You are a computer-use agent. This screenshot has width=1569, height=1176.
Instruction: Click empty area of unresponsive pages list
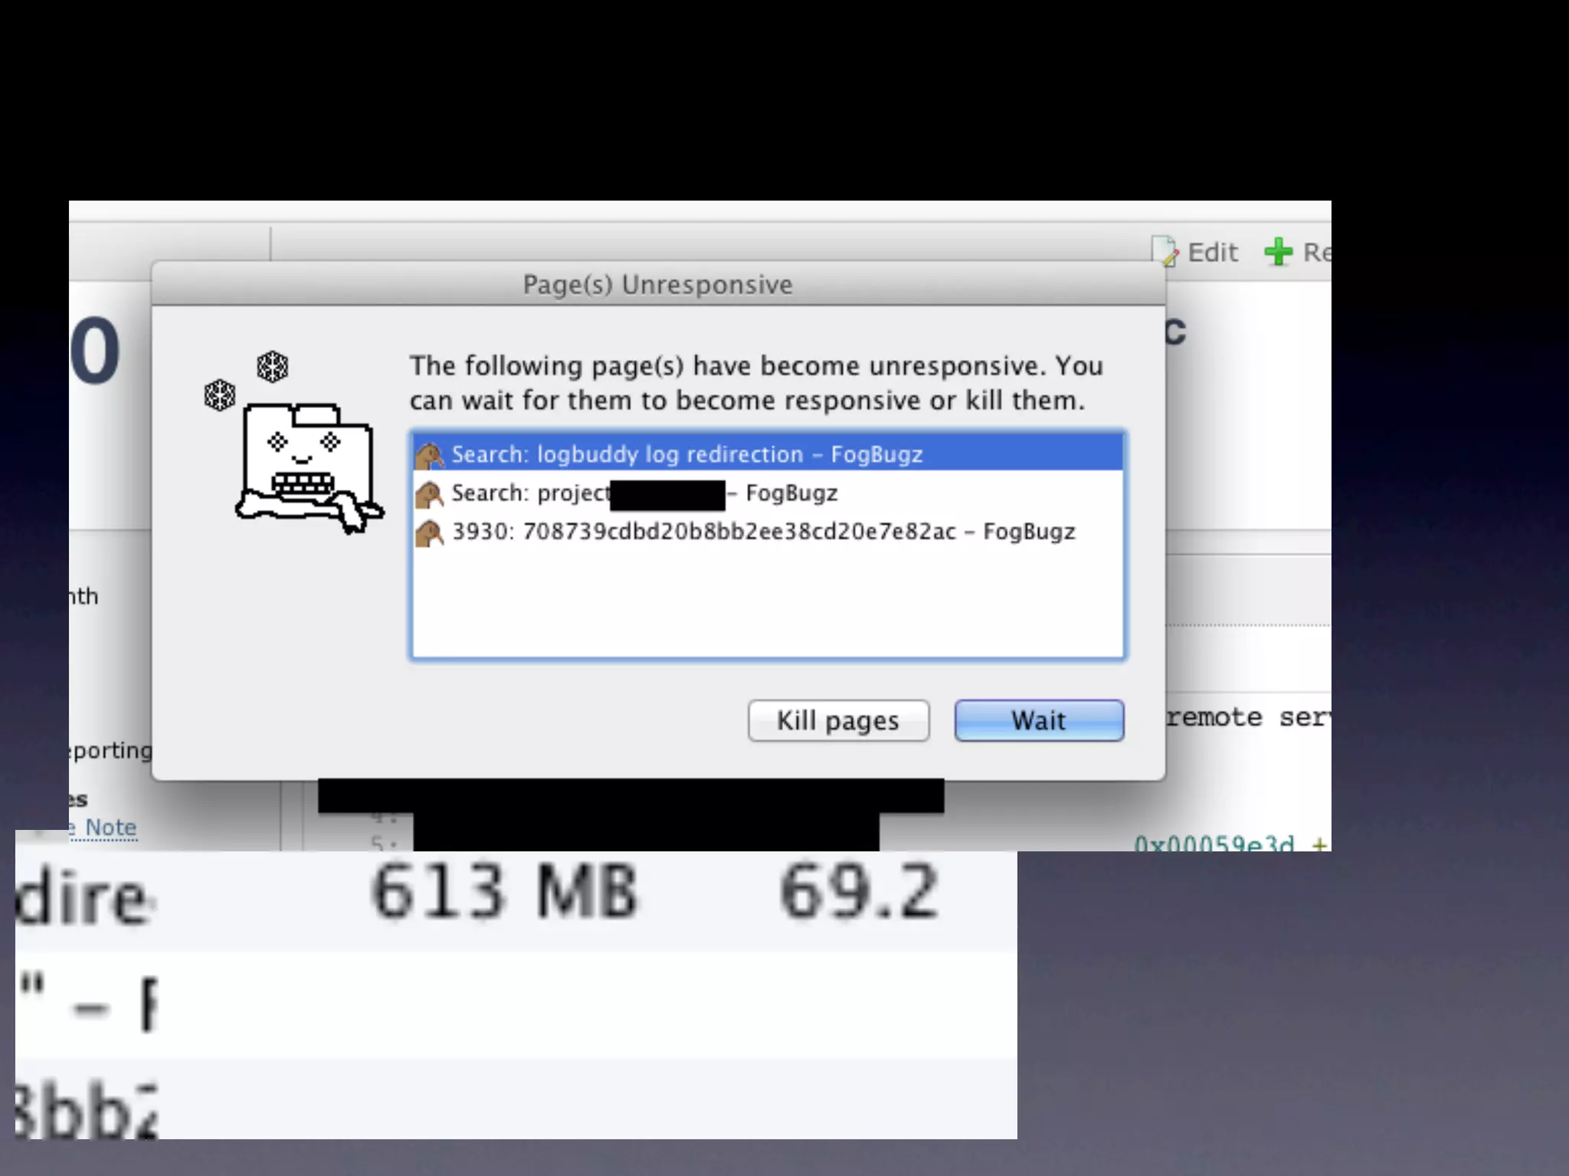[x=768, y=603]
